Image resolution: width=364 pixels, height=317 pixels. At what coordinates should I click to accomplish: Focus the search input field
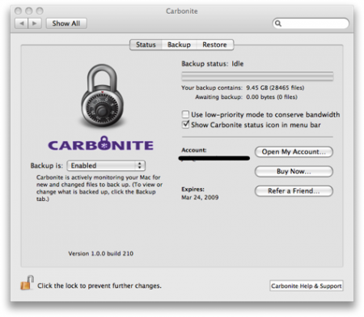(311, 24)
